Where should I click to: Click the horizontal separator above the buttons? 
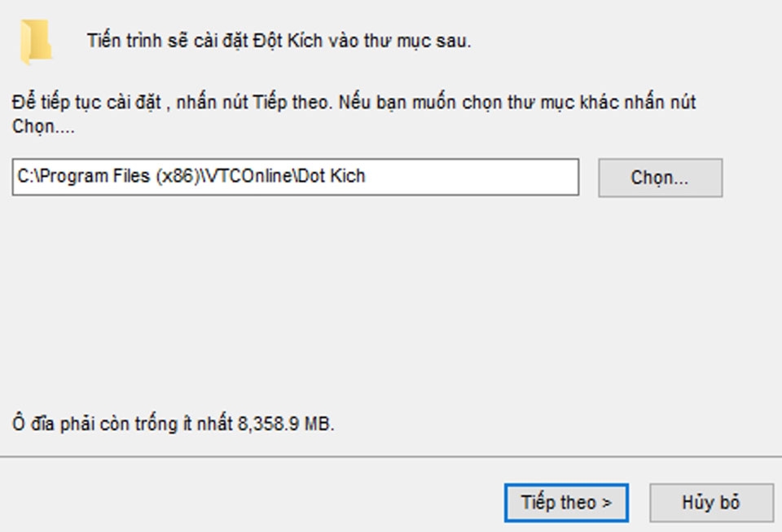(x=391, y=456)
